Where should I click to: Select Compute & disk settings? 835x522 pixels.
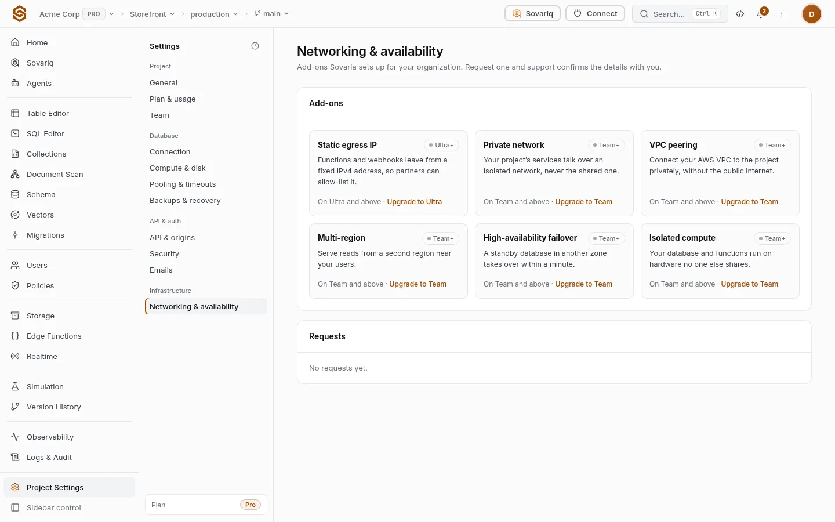tap(206, 168)
